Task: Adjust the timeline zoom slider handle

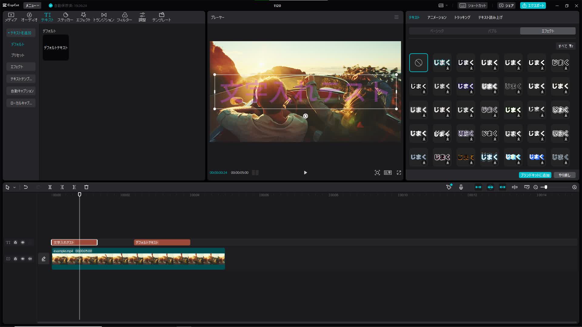Action: click(x=546, y=187)
